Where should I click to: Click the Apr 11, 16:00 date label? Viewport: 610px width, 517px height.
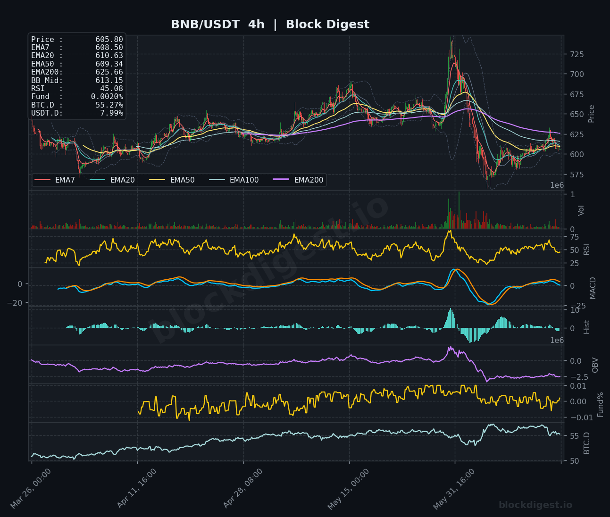point(137,489)
